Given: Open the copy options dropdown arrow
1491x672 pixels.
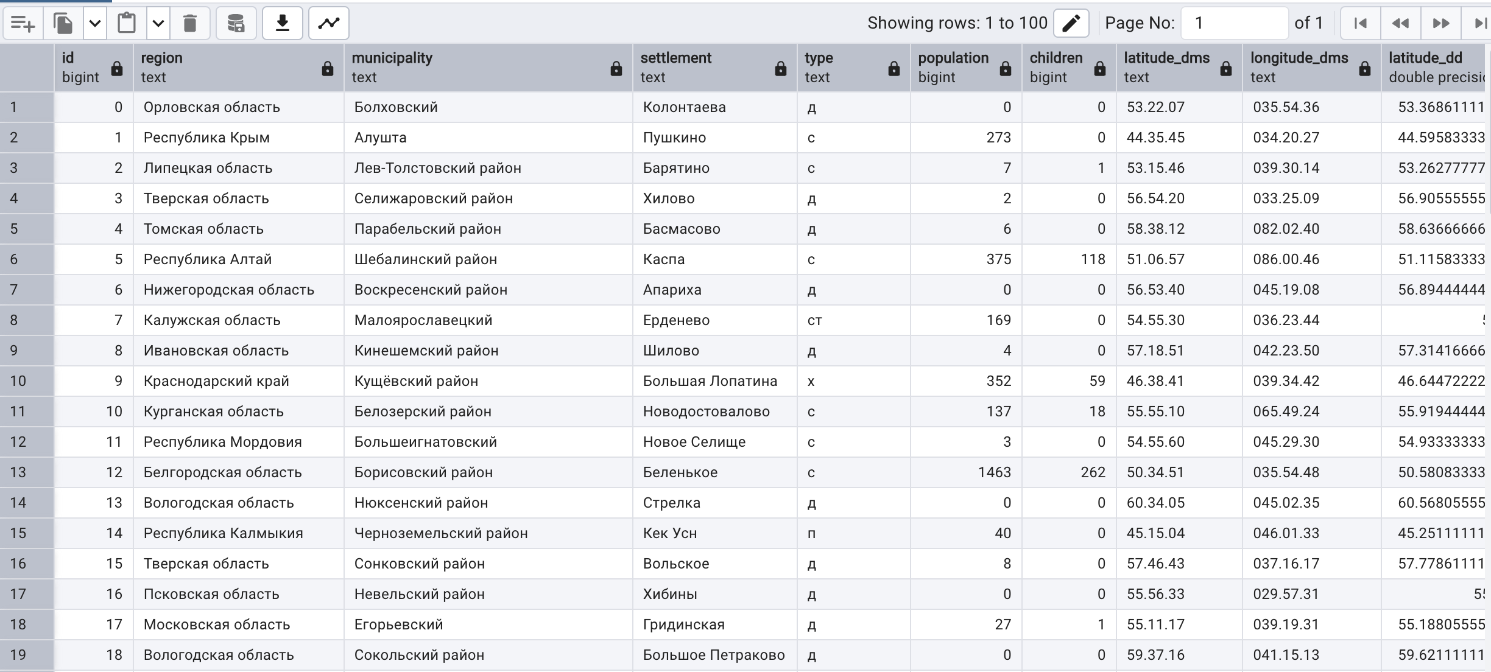Looking at the screenshot, I should tap(95, 24).
